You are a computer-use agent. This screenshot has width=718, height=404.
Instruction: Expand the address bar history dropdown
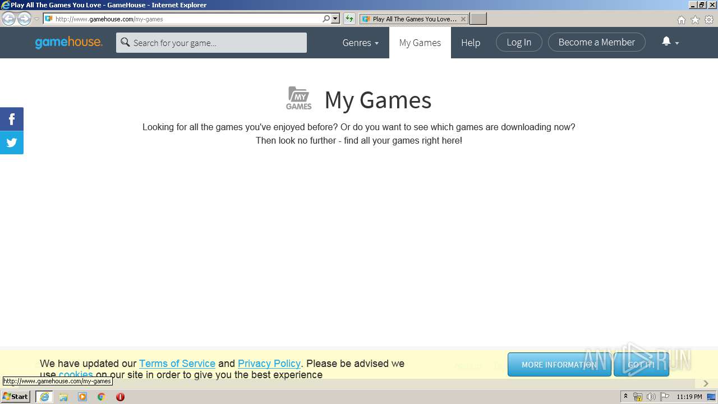tap(335, 19)
